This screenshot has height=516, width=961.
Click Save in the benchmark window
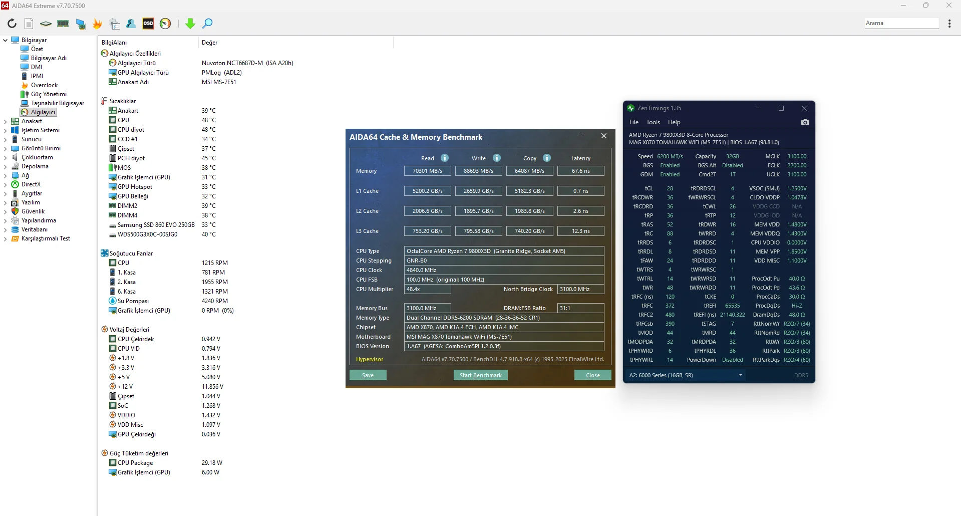point(368,375)
